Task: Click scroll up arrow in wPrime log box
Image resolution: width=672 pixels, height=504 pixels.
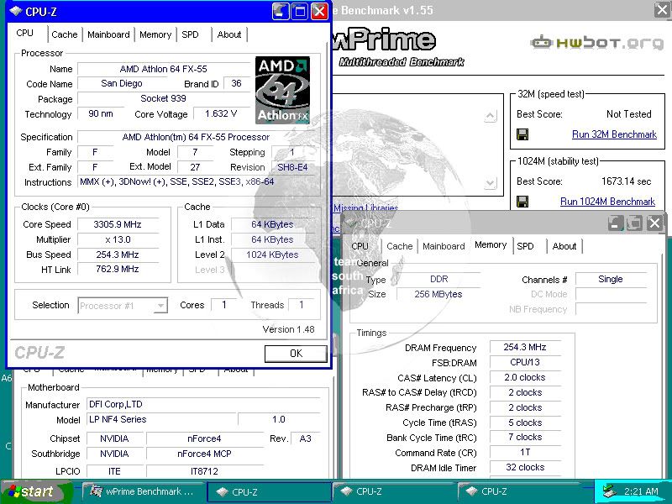Action: tap(491, 116)
